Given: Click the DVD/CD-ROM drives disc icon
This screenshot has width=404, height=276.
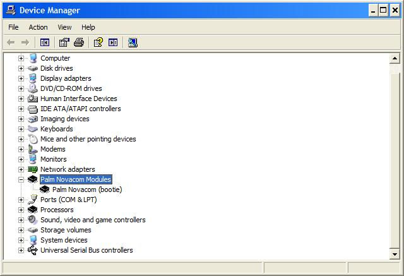Looking at the screenshot, I should pyautogui.click(x=33, y=88).
